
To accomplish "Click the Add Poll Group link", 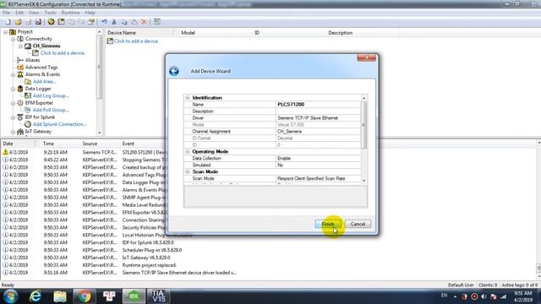I will [x=51, y=110].
